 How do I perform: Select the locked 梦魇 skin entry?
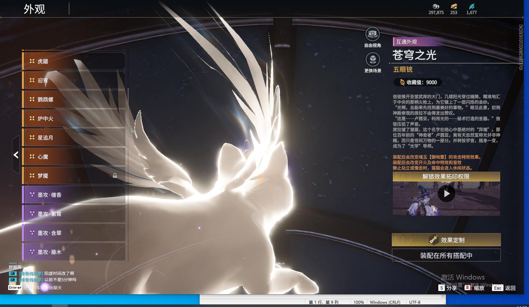coord(74,176)
